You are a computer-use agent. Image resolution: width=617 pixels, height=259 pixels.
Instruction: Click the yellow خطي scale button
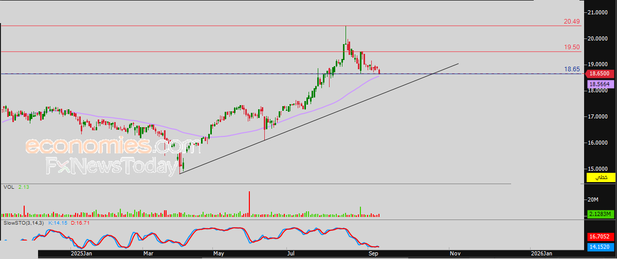click(x=601, y=178)
